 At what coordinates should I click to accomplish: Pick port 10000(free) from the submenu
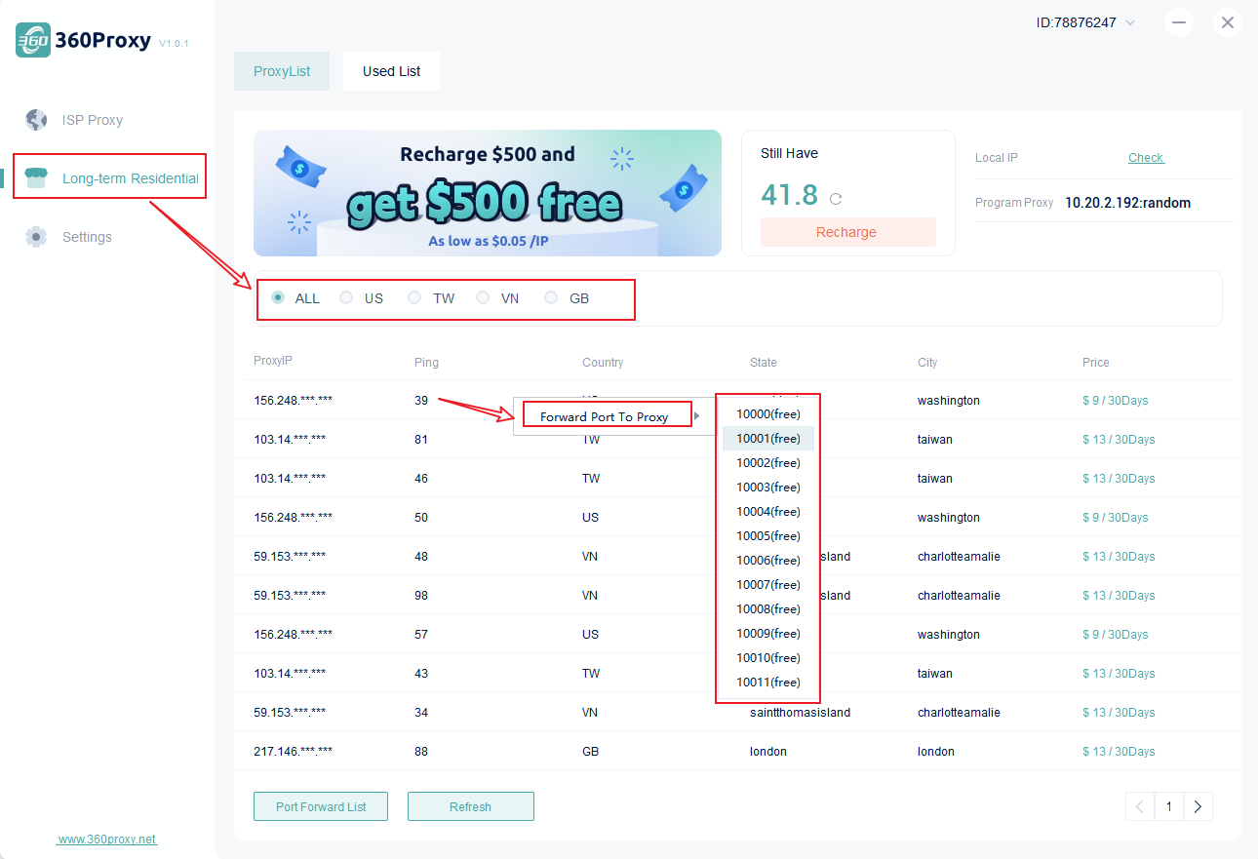[x=768, y=414]
